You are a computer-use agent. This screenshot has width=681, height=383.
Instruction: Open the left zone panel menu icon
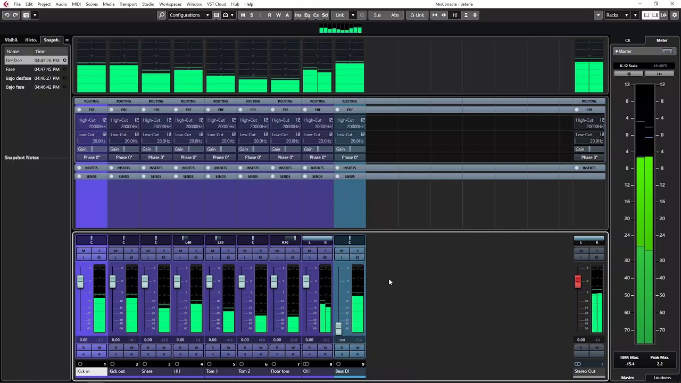pyautogui.click(x=67, y=40)
